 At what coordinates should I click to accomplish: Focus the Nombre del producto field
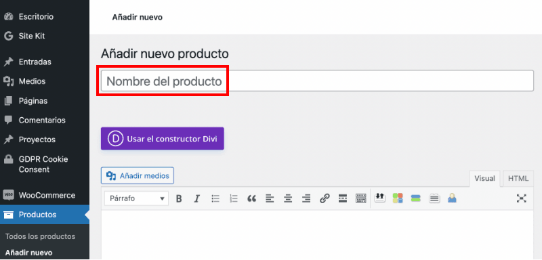pyautogui.click(x=317, y=81)
